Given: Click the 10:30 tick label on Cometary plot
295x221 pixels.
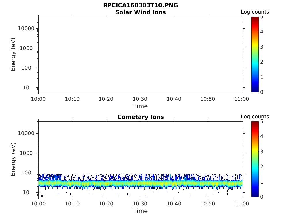Looking at the screenshot, I should 140,204.
